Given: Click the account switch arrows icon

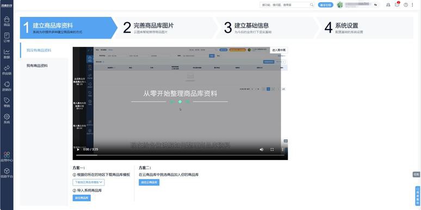Looking at the screenshot, I should [375, 5].
